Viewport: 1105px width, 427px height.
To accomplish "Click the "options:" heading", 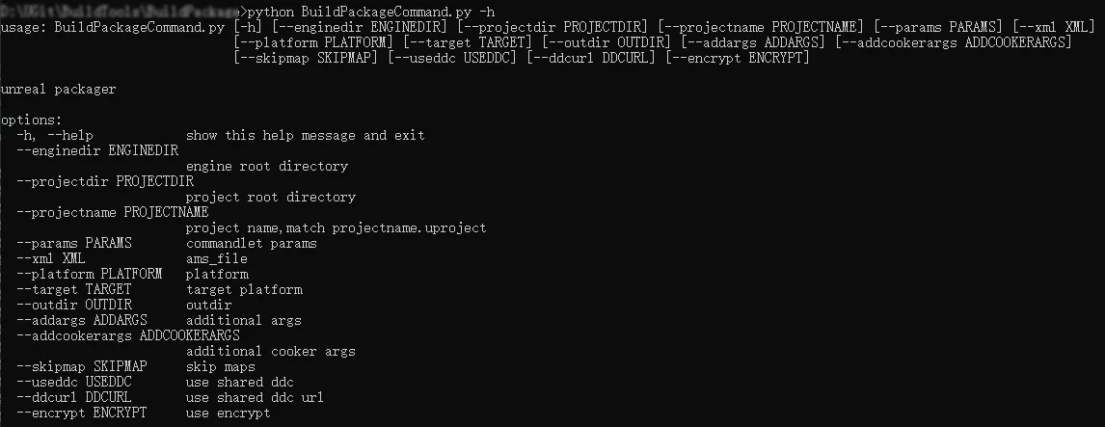I will [x=31, y=120].
